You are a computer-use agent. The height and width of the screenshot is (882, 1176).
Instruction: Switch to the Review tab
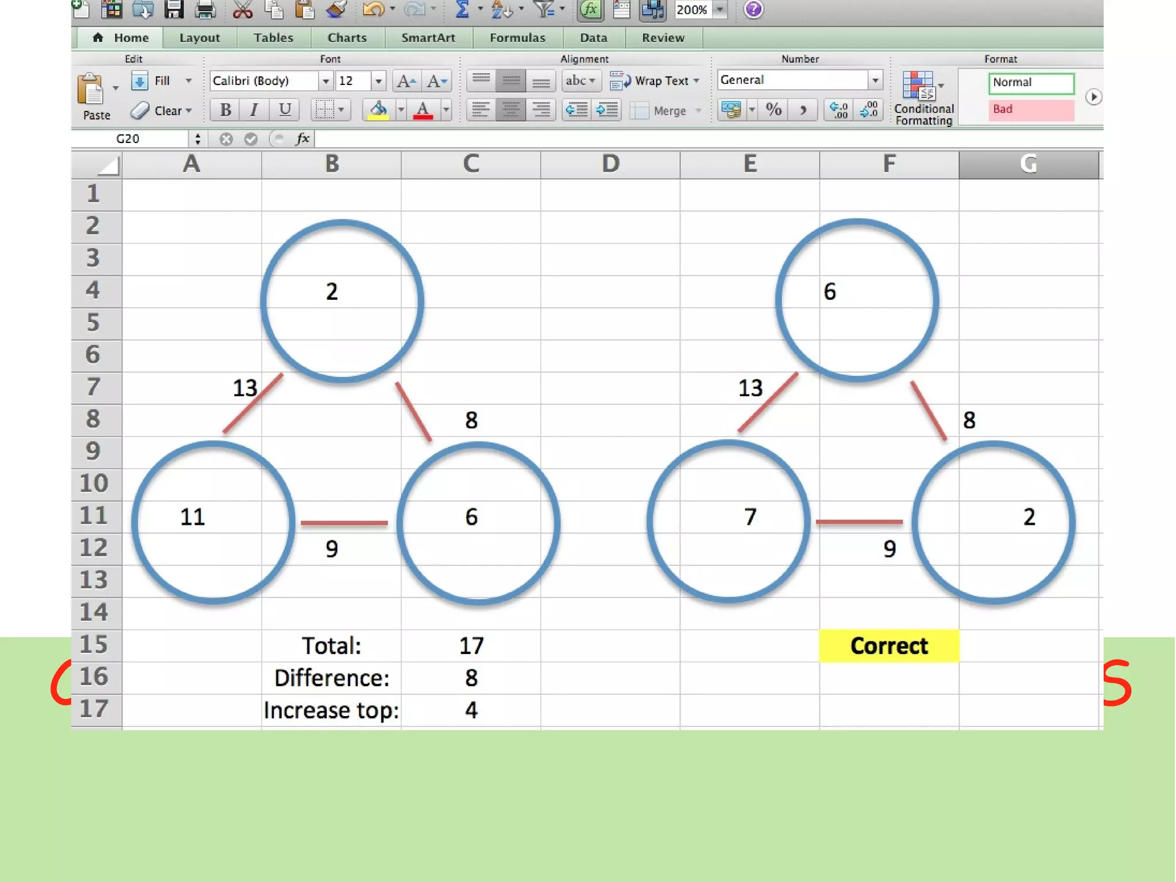(663, 38)
